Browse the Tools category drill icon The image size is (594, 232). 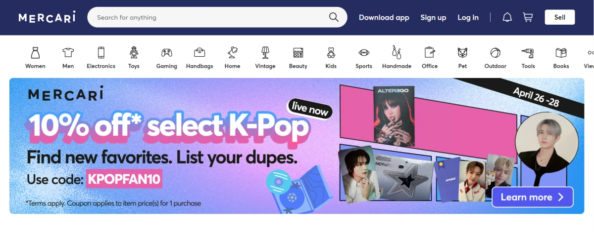click(x=528, y=53)
